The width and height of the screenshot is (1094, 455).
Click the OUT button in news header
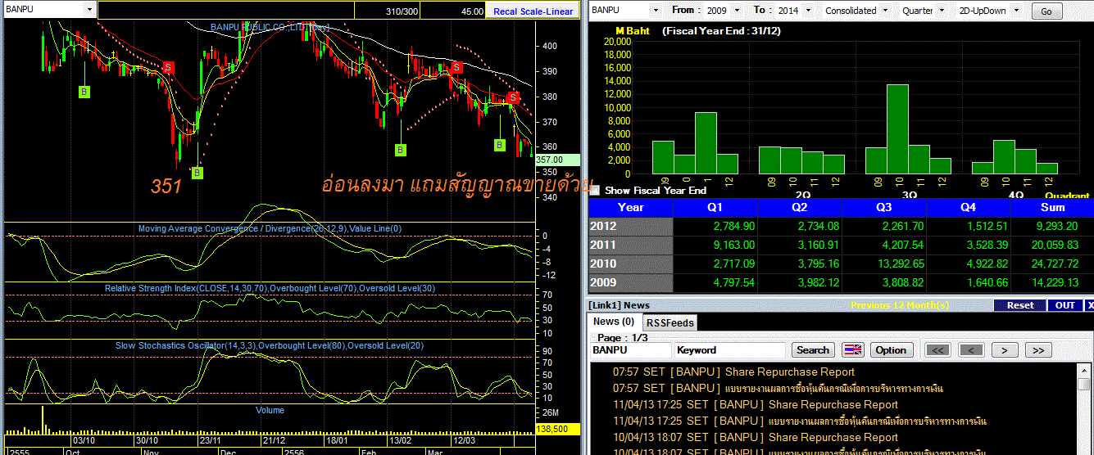tap(1065, 305)
